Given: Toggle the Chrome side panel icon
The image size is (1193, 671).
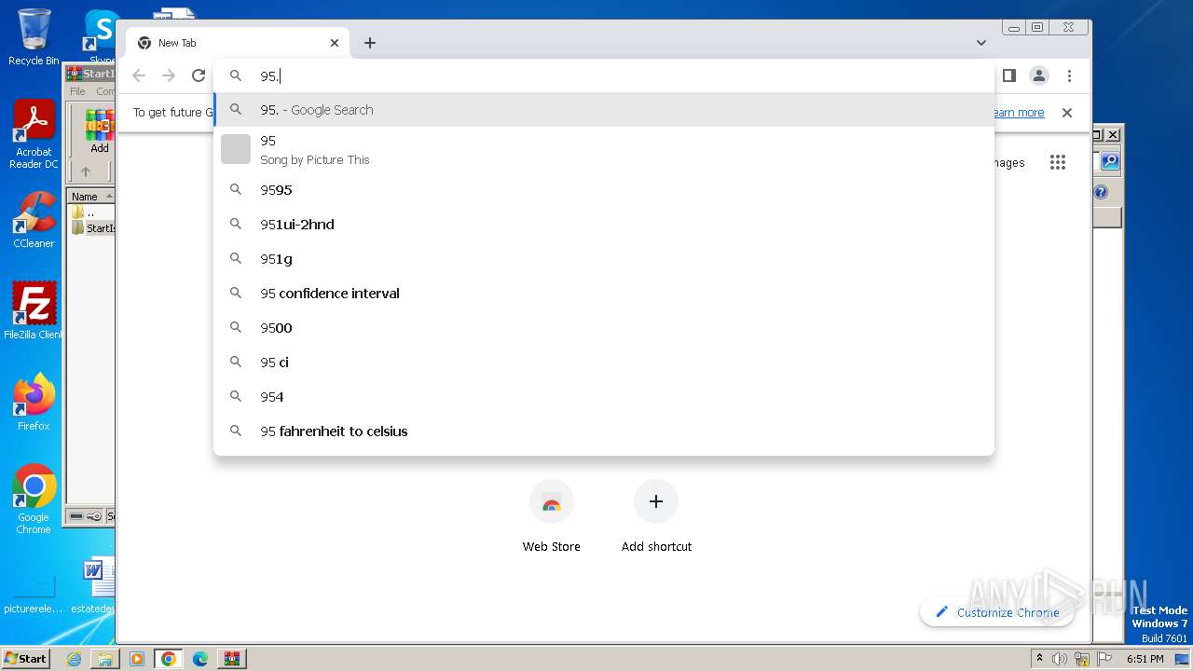Looking at the screenshot, I should point(1009,75).
